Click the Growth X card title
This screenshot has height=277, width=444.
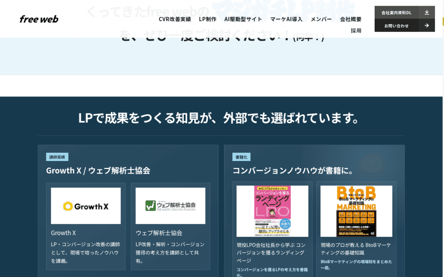pyautogui.click(x=63, y=233)
